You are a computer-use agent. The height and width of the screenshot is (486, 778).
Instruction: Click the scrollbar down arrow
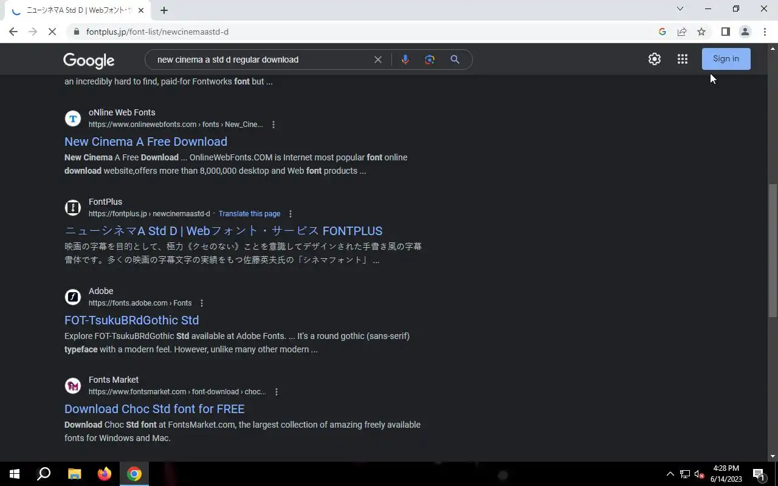(773, 456)
